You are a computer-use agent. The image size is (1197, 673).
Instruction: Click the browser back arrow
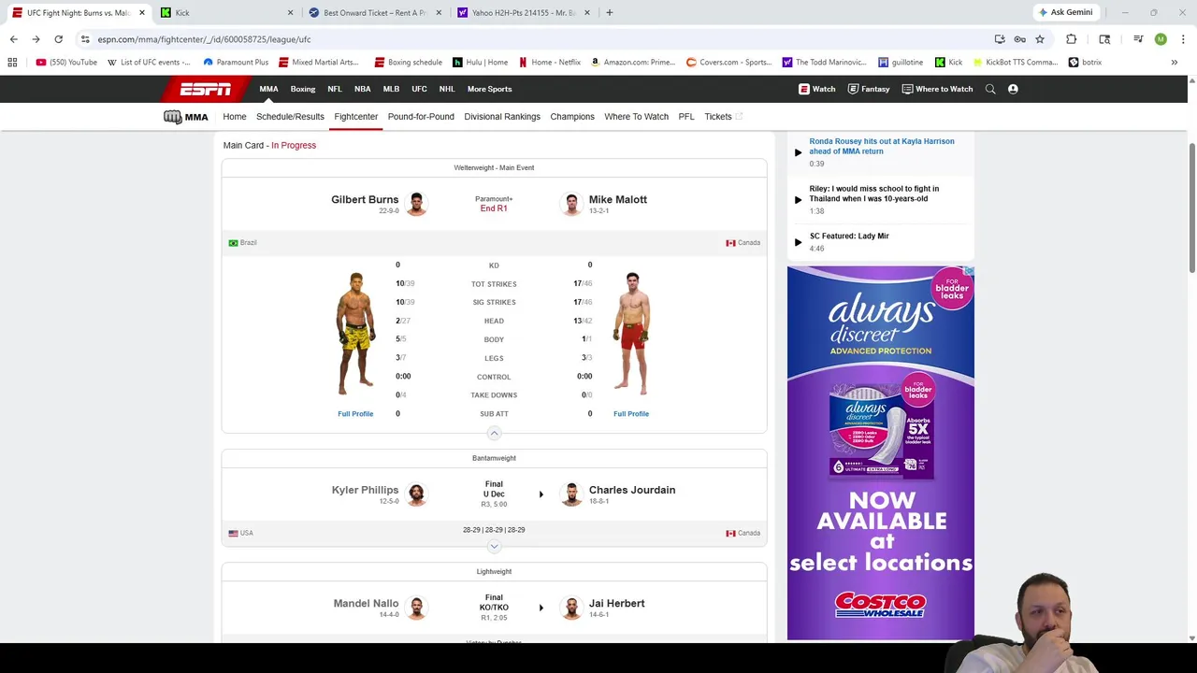(13, 39)
